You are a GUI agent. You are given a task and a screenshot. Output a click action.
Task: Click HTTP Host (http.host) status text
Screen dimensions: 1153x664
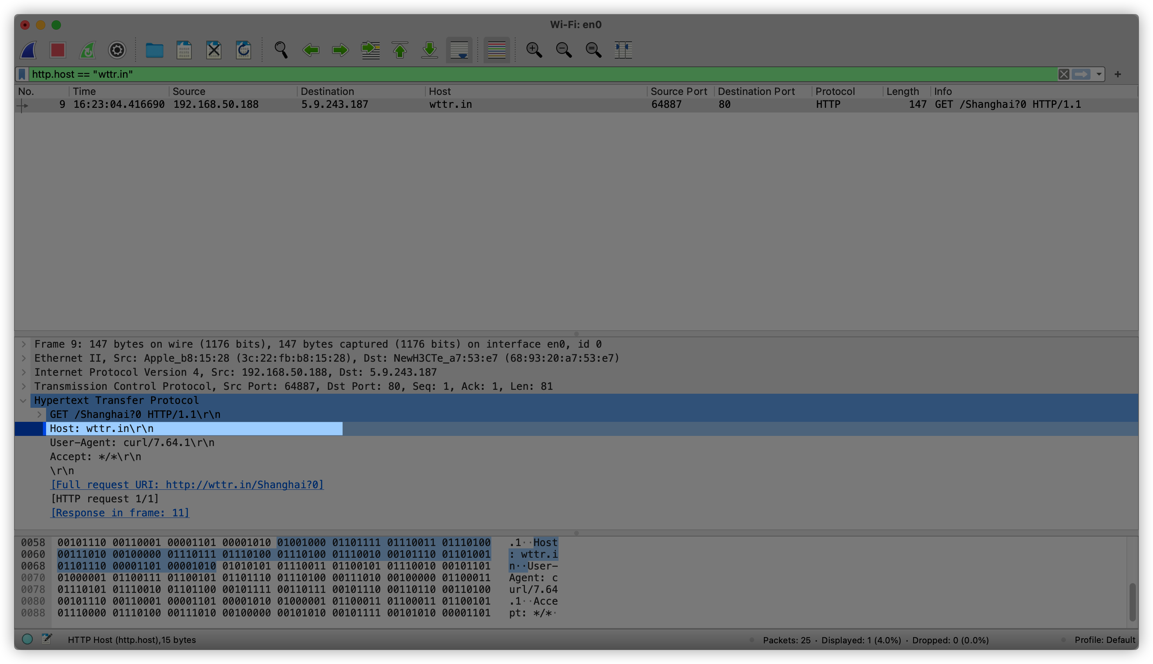point(132,640)
